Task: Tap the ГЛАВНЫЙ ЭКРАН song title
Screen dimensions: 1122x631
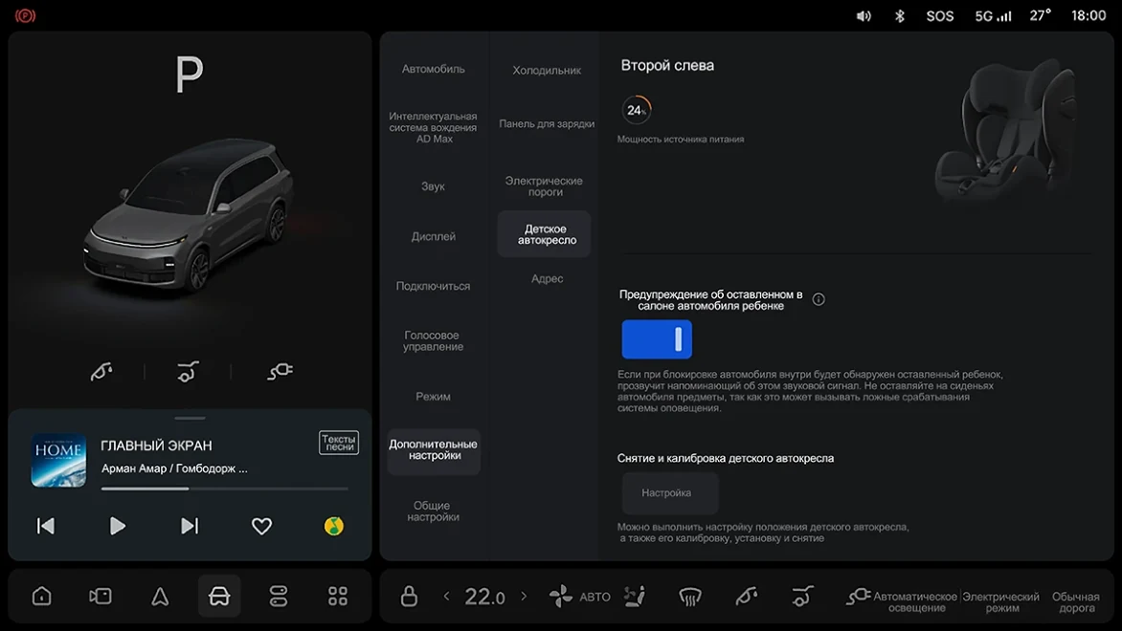Action: point(156,446)
